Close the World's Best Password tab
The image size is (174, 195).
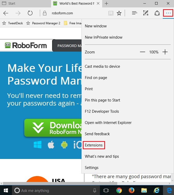pos(98,3)
